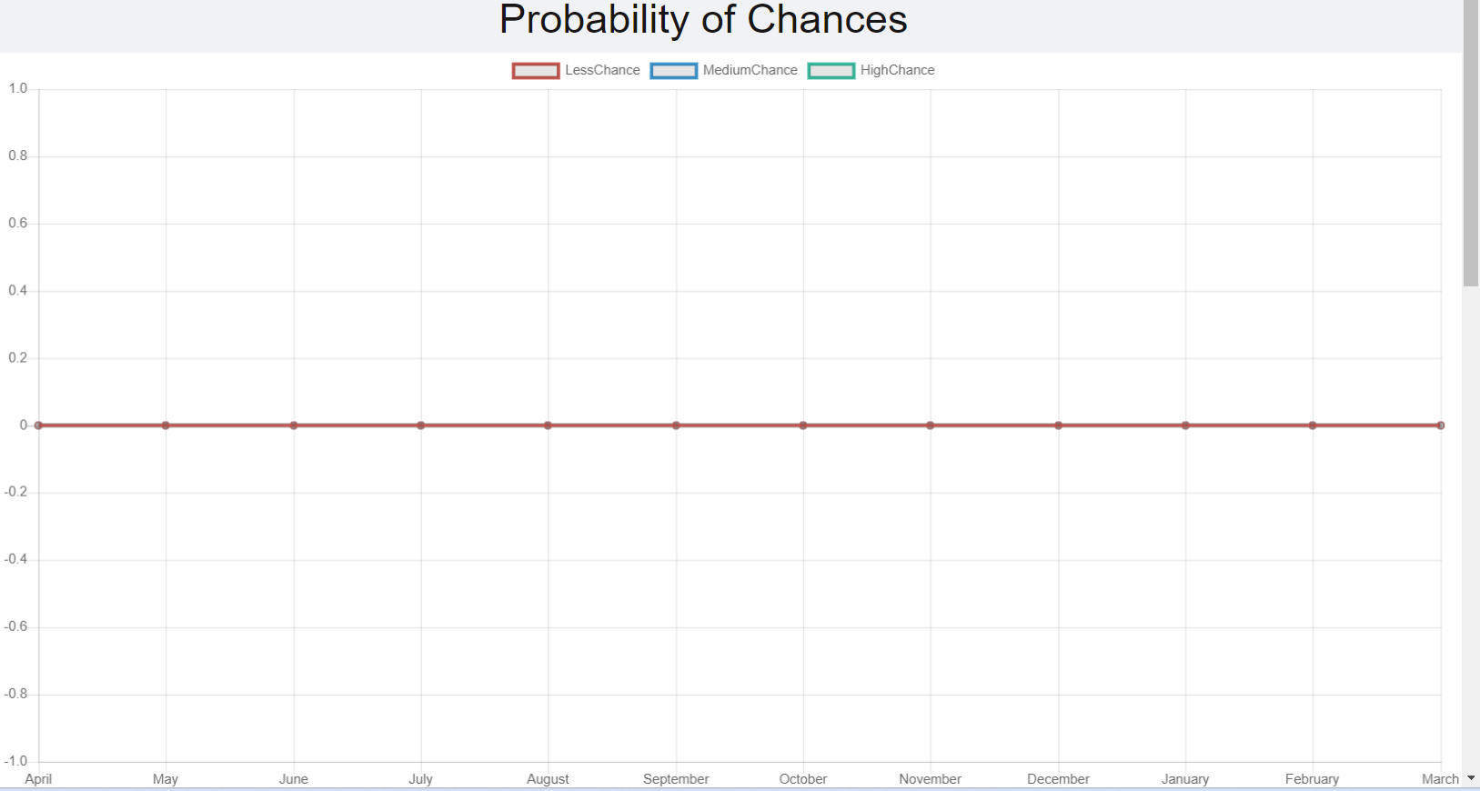Viewport: 1480px width, 791px height.
Task: Click the February data point marker
Action: (1312, 426)
